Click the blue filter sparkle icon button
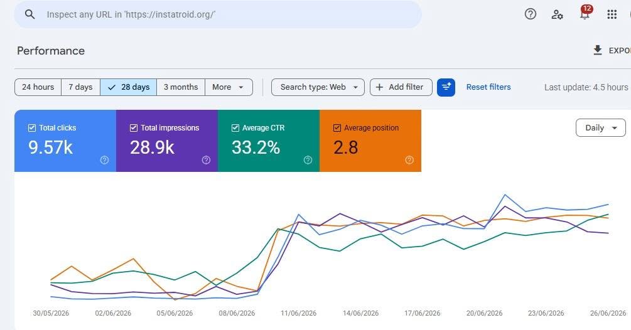Viewport: 631px width, 330px height. [446, 87]
